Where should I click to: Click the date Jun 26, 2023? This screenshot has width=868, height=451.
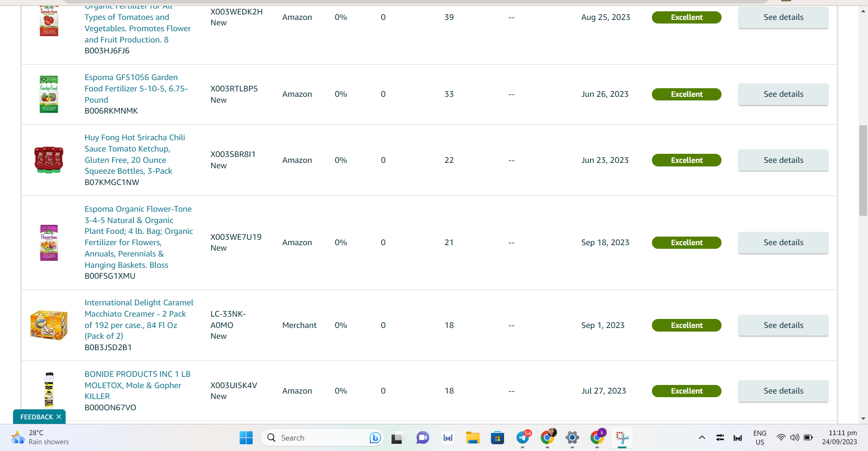605,94
